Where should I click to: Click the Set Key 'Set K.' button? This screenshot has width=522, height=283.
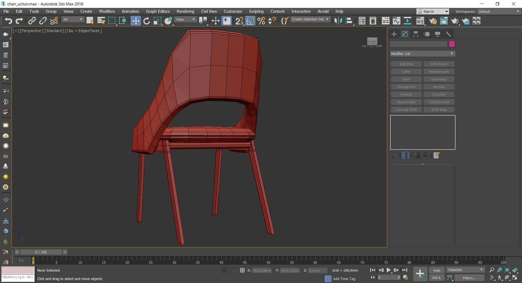pos(437,278)
